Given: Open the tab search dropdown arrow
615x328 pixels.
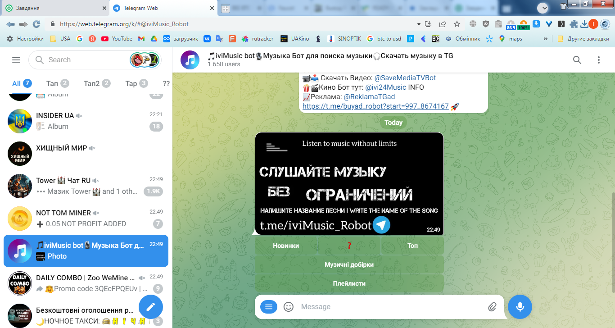Looking at the screenshot, I should (x=543, y=8).
